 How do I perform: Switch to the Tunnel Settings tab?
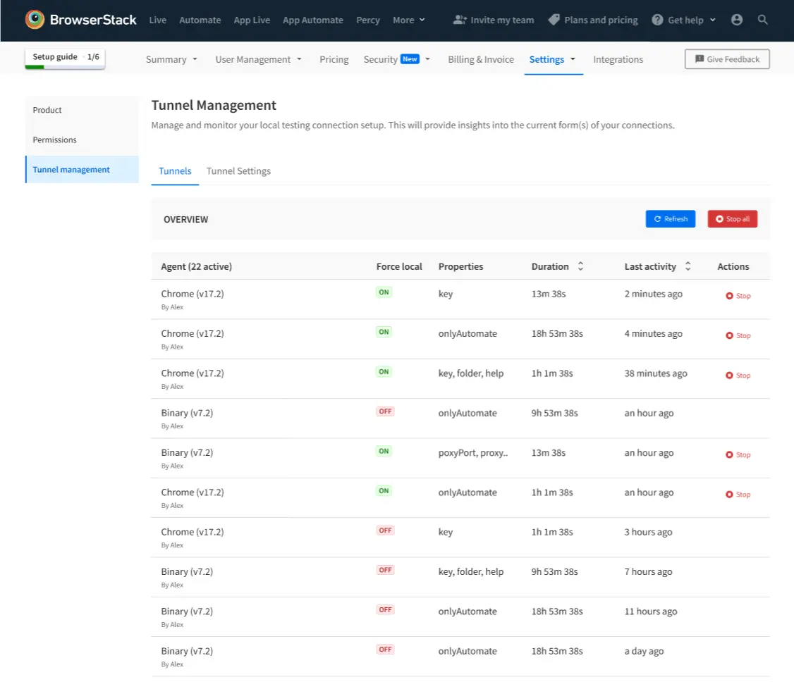click(238, 171)
